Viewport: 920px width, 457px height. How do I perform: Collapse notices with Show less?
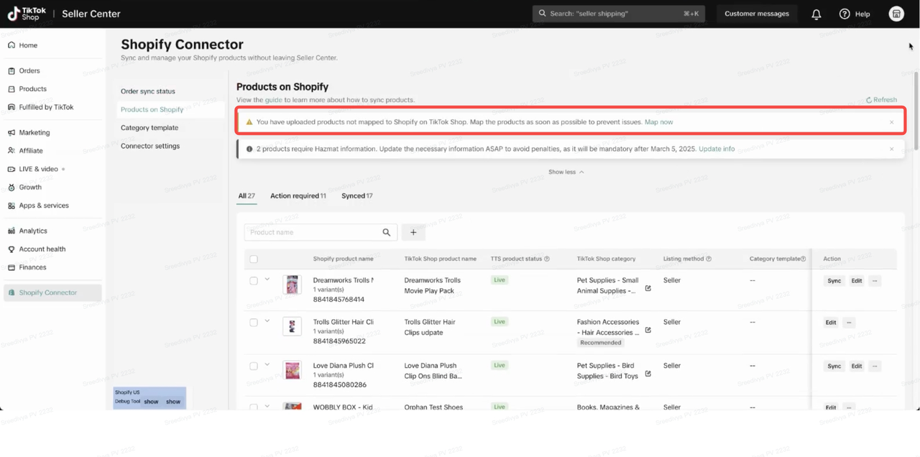click(566, 172)
